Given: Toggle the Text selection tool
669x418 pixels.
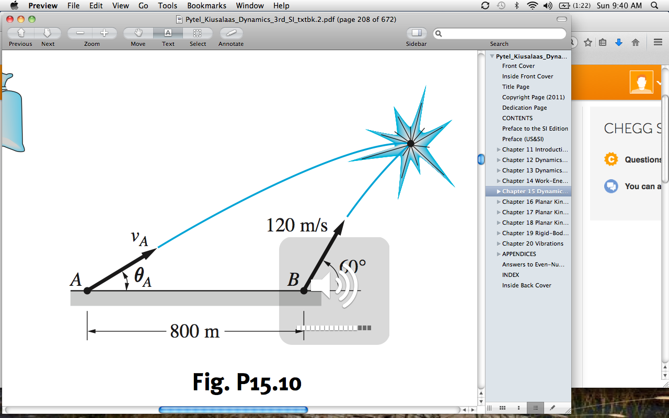Looking at the screenshot, I should click(168, 33).
